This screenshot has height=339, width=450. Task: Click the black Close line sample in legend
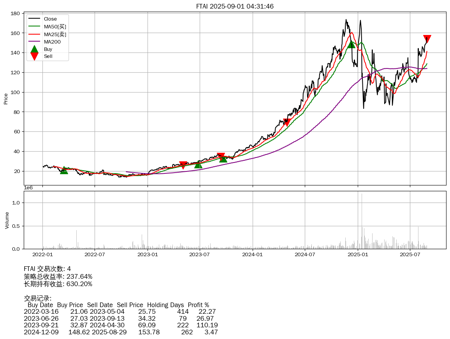point(34,19)
